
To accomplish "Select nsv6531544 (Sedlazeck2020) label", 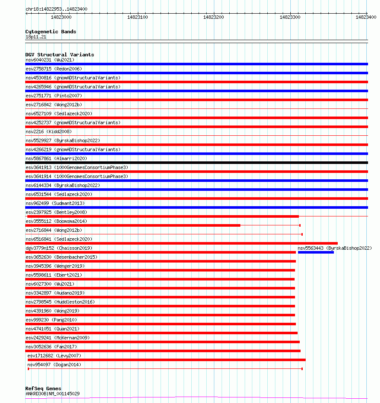I will (x=59, y=195).
